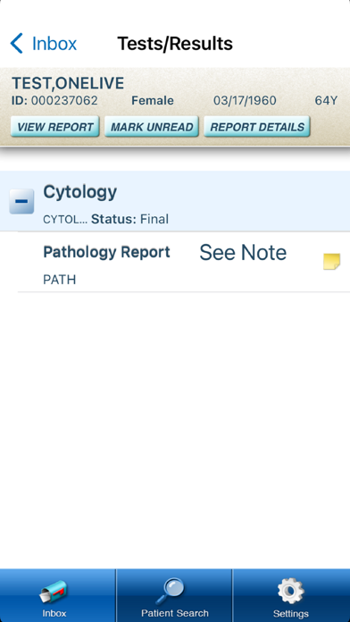350x622 pixels.
Task: Tap the Status: Final text
Action: click(x=129, y=219)
